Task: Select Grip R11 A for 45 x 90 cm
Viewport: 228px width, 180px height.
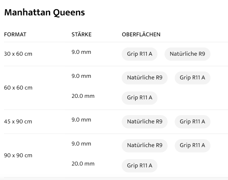Action: (192, 122)
